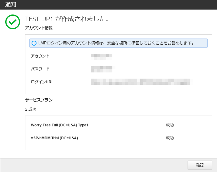Select the xSP-hMDM Trial (DC=USA) row
This screenshot has width=217, height=172.
tap(54, 138)
